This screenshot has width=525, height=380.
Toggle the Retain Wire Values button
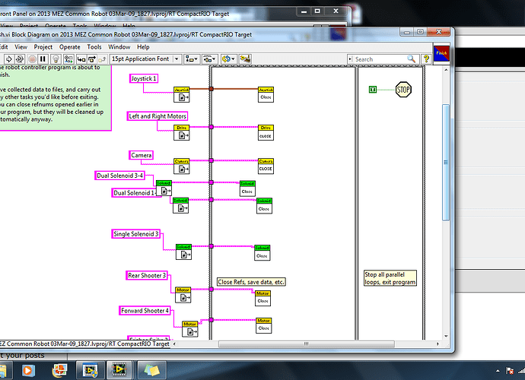tap(68, 59)
